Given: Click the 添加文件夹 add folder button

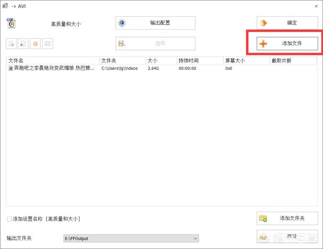Looking at the screenshot, I should [x=287, y=218].
